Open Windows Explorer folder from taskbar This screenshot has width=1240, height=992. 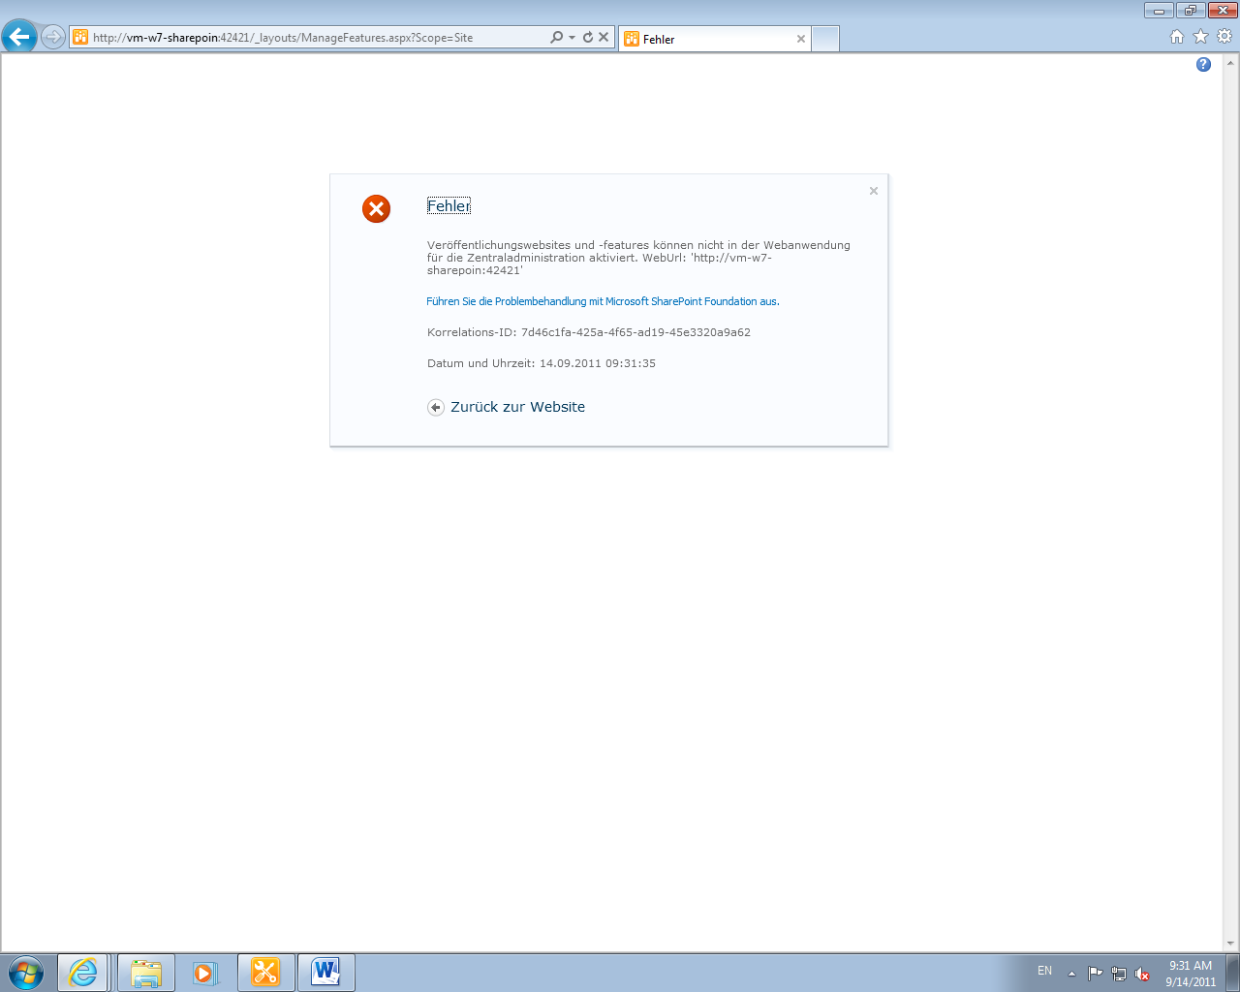pyautogui.click(x=146, y=973)
